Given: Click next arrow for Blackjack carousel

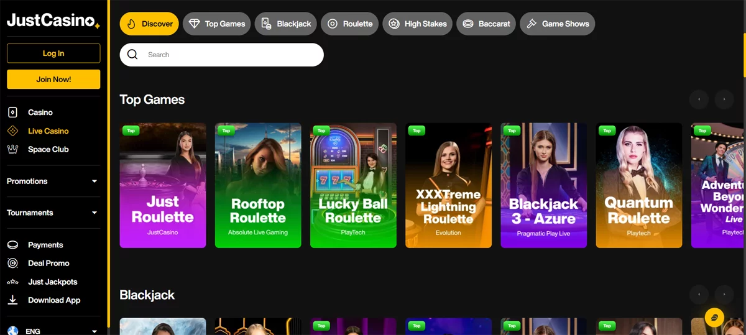Looking at the screenshot, I should [x=724, y=295].
